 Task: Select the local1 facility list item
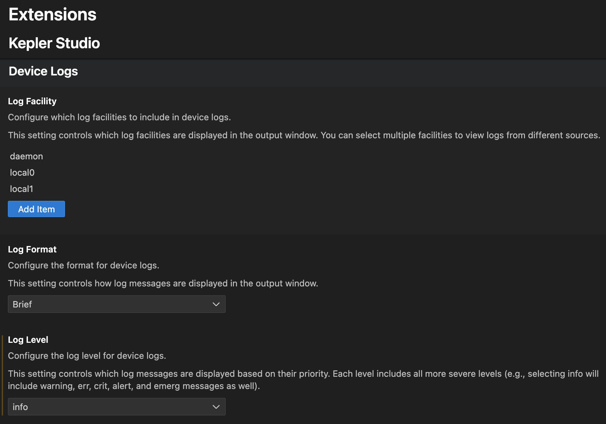[x=21, y=189]
